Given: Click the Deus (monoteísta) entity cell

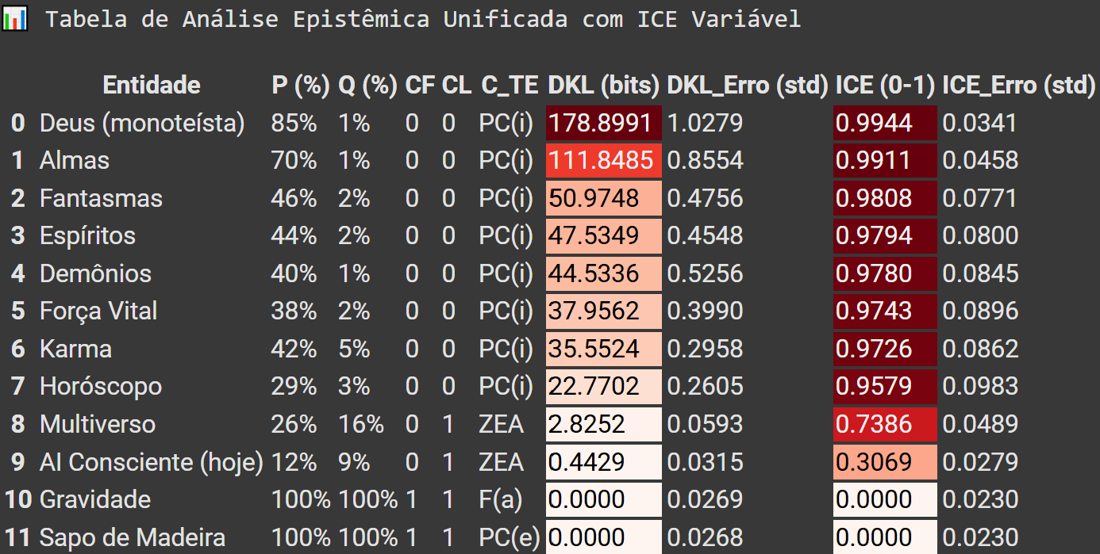Looking at the screenshot, I should pyautogui.click(x=142, y=123).
